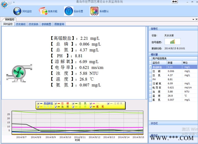Click the 溶解氧 6.09 mg/L reading
Screen dimensions: 198x144
(x=74, y=62)
